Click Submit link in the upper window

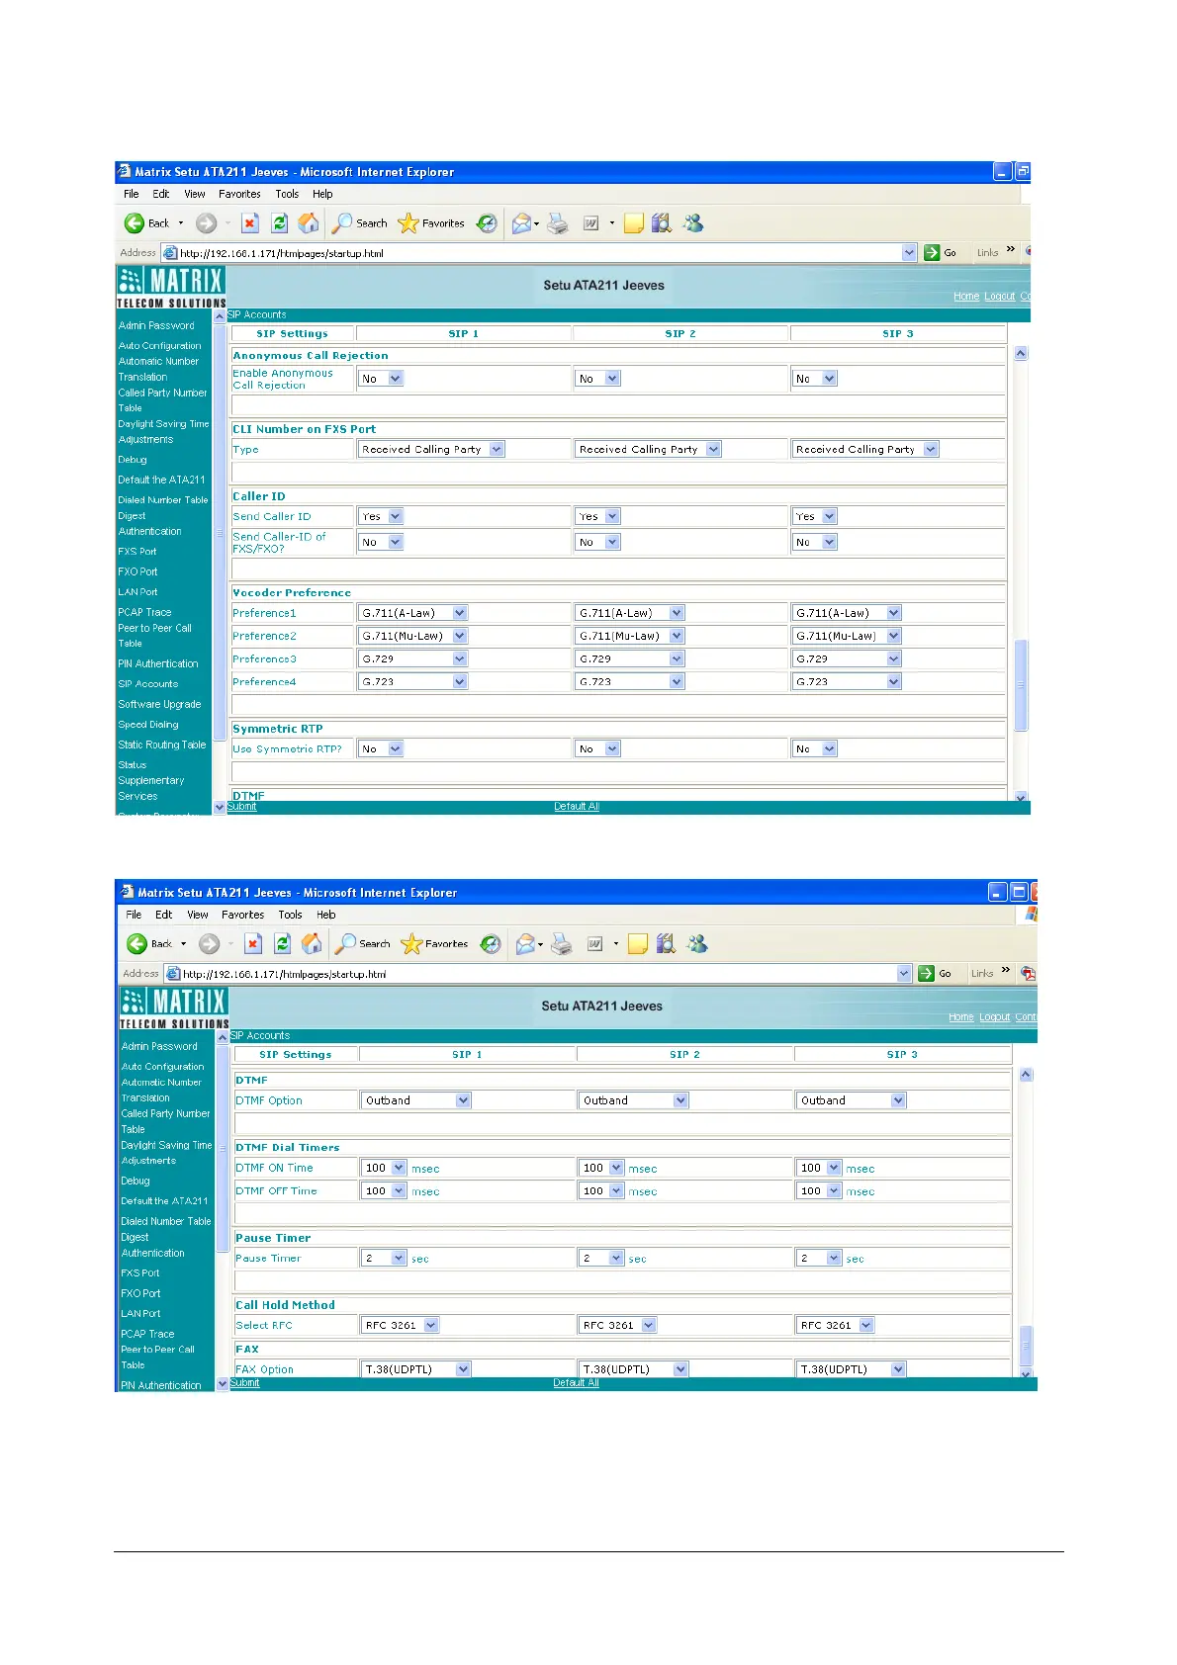(242, 807)
